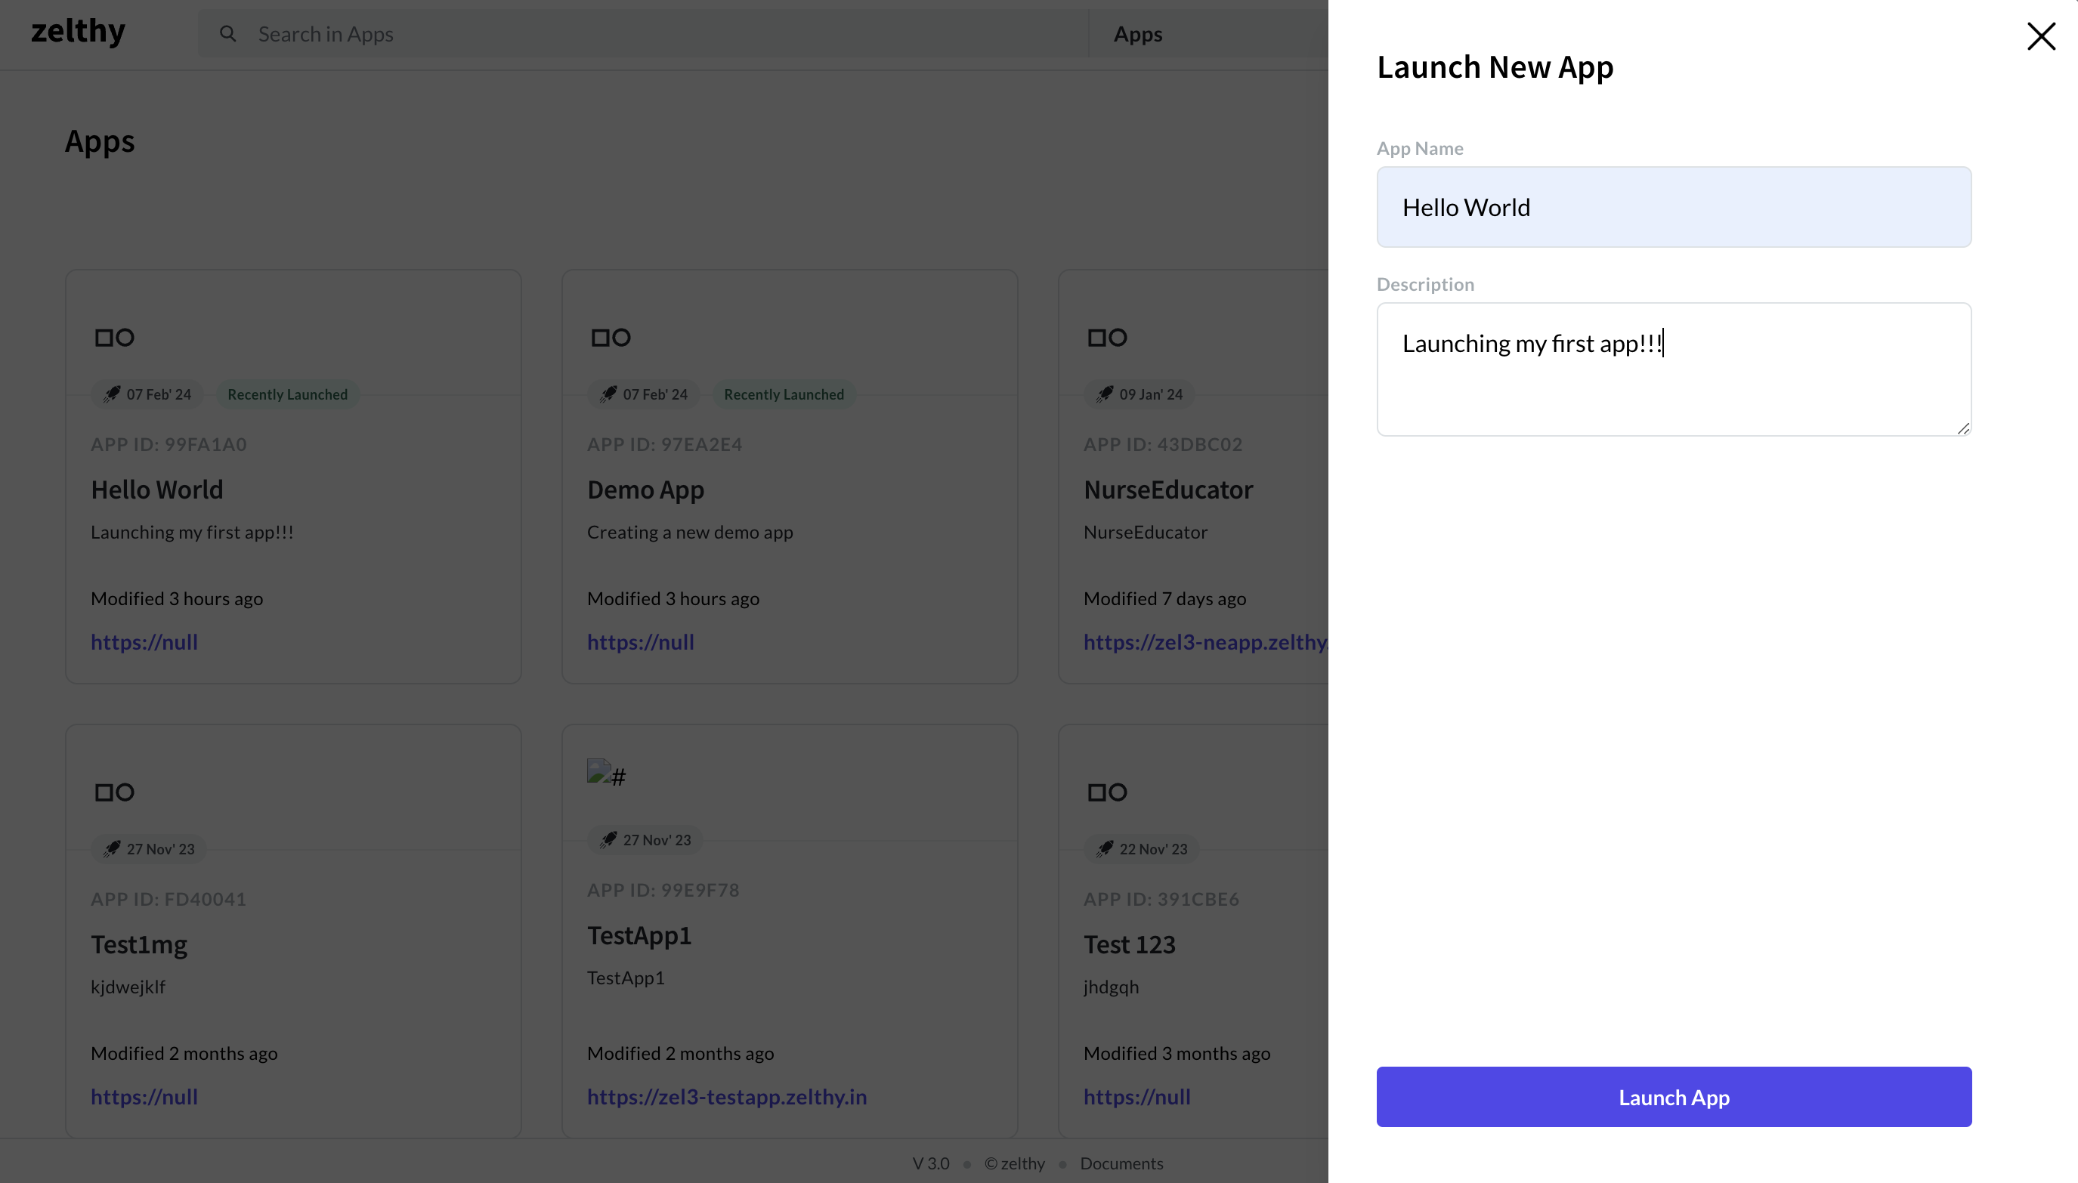Screen dimensions: 2078x1183
Task: Click the App Name input field
Action: click(x=1673, y=207)
